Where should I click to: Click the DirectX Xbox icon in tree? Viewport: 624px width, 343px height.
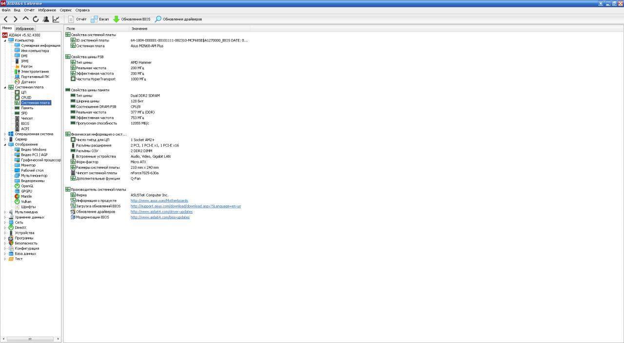point(11,227)
